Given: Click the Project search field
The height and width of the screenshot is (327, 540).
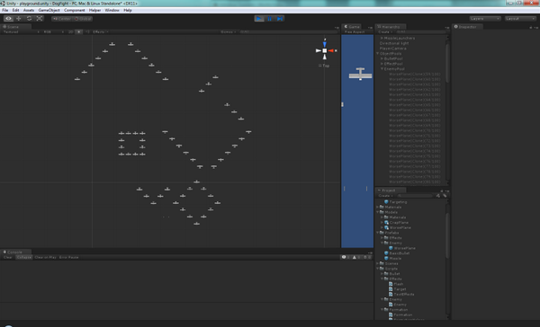Looking at the screenshot, I should pos(415,195).
